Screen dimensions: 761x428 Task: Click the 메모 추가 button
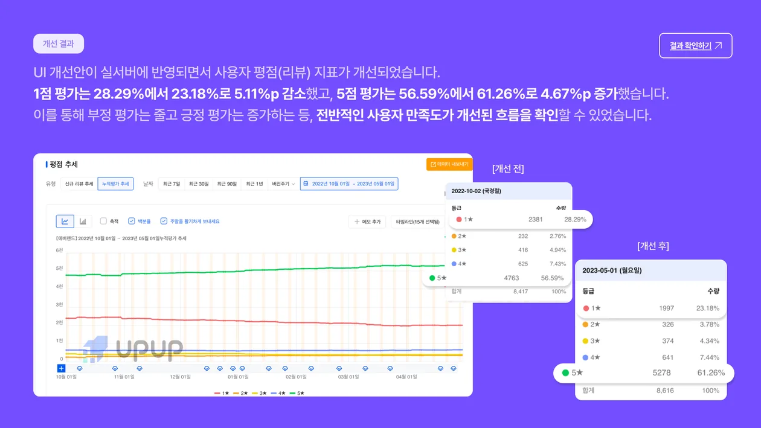pyautogui.click(x=368, y=222)
